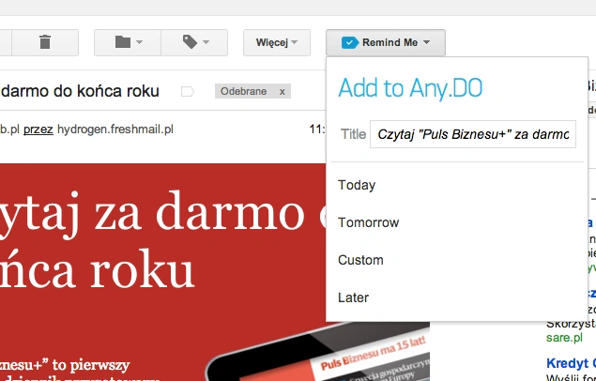Click sender domain hydrogen.freshmail.pl
Viewport: 596px width, 381px height.
115,130
